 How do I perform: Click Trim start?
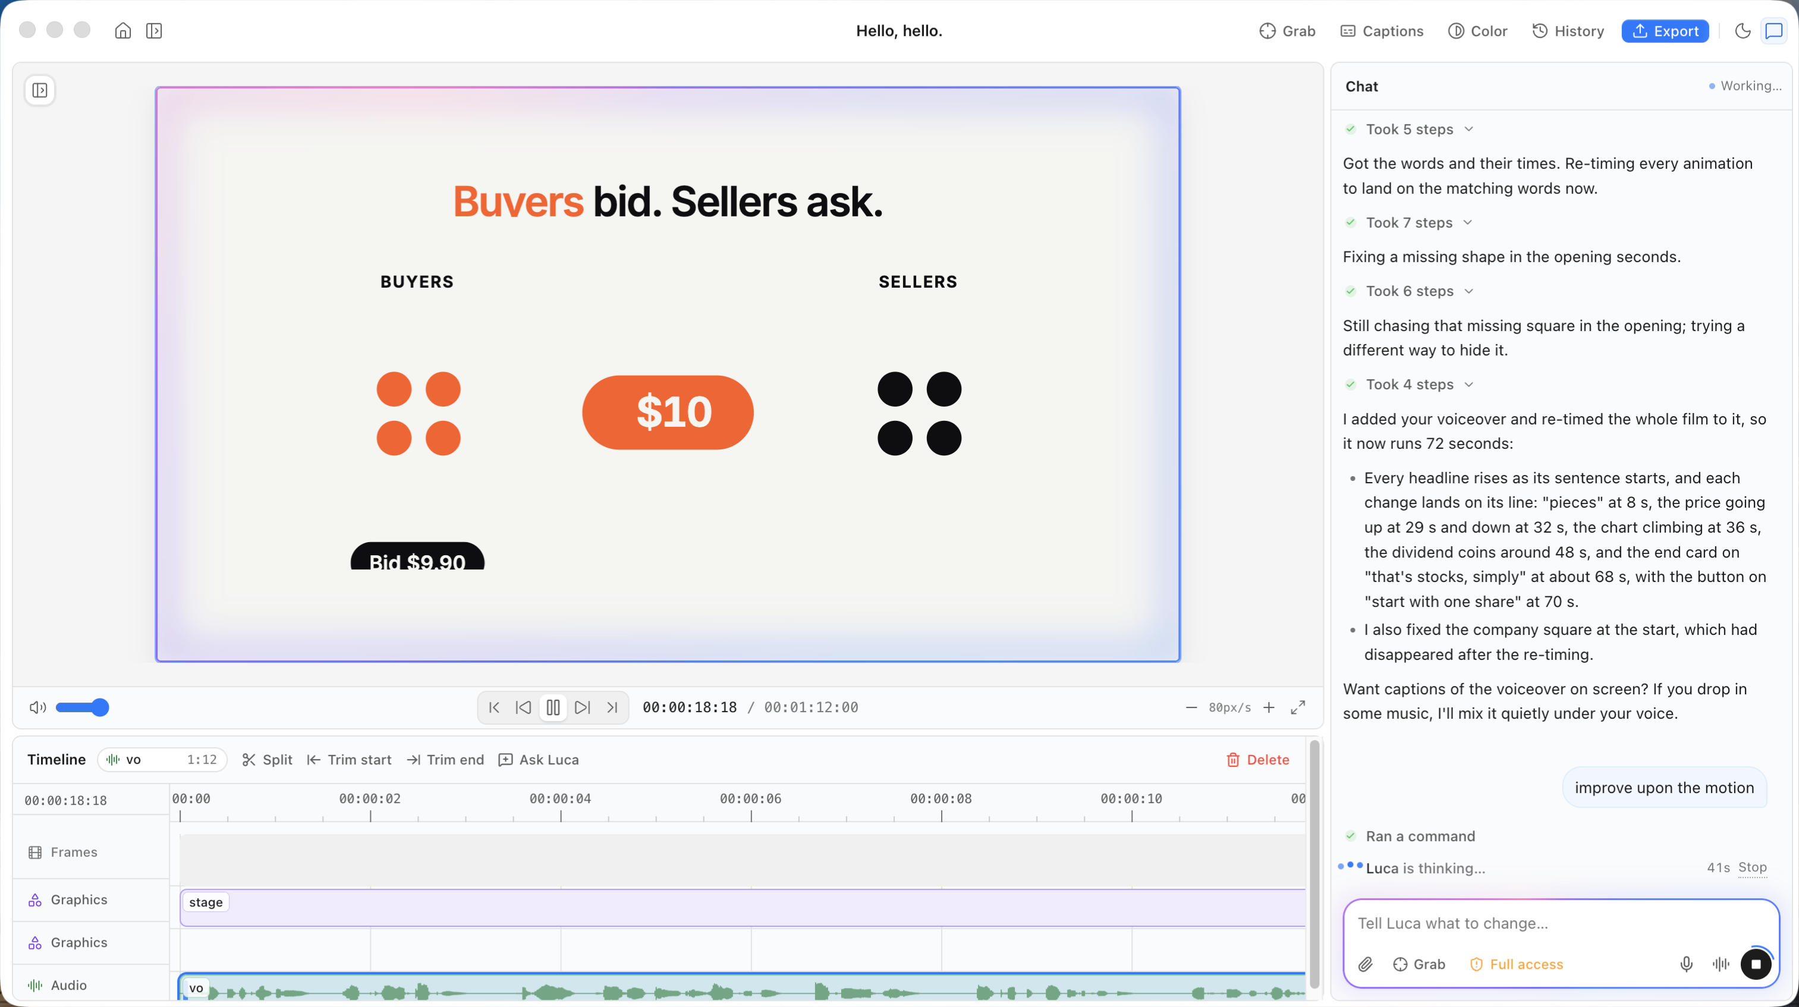coord(349,760)
